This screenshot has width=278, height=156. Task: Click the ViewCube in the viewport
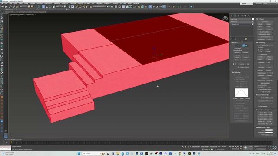[x=225, y=18]
